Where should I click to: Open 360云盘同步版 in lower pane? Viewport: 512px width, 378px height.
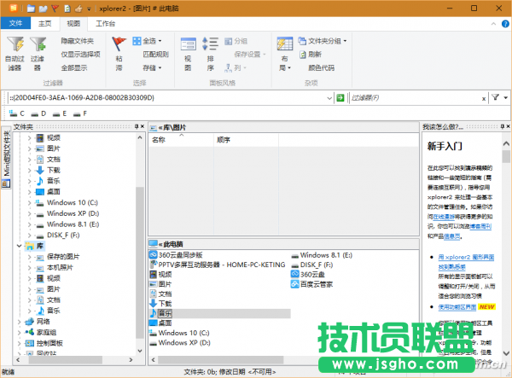(176, 255)
